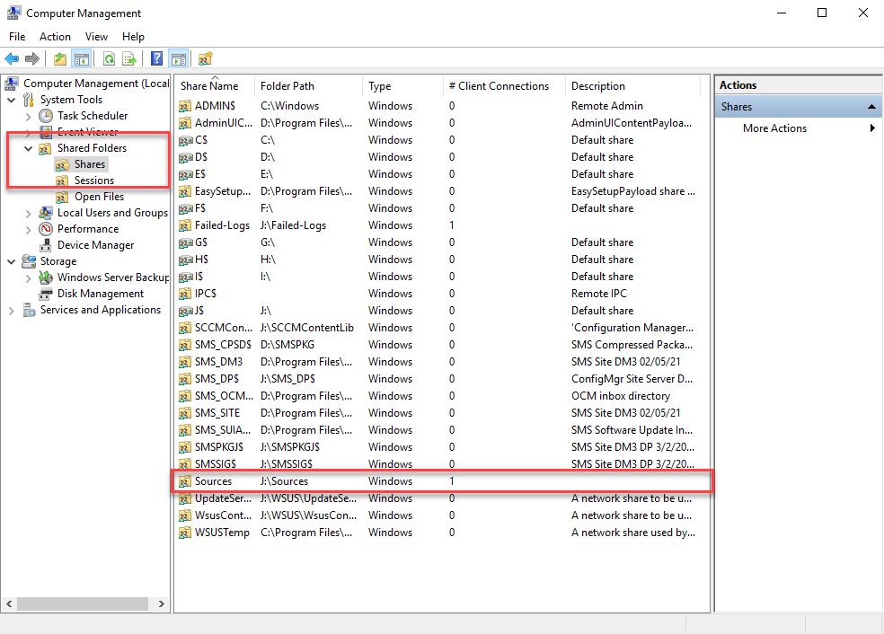Click the Storage icon in tree
Viewport: 884px width, 634px height.
pyautogui.click(x=29, y=261)
